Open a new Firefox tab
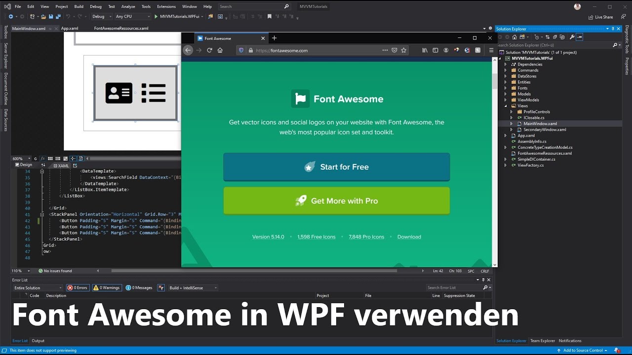 (274, 38)
